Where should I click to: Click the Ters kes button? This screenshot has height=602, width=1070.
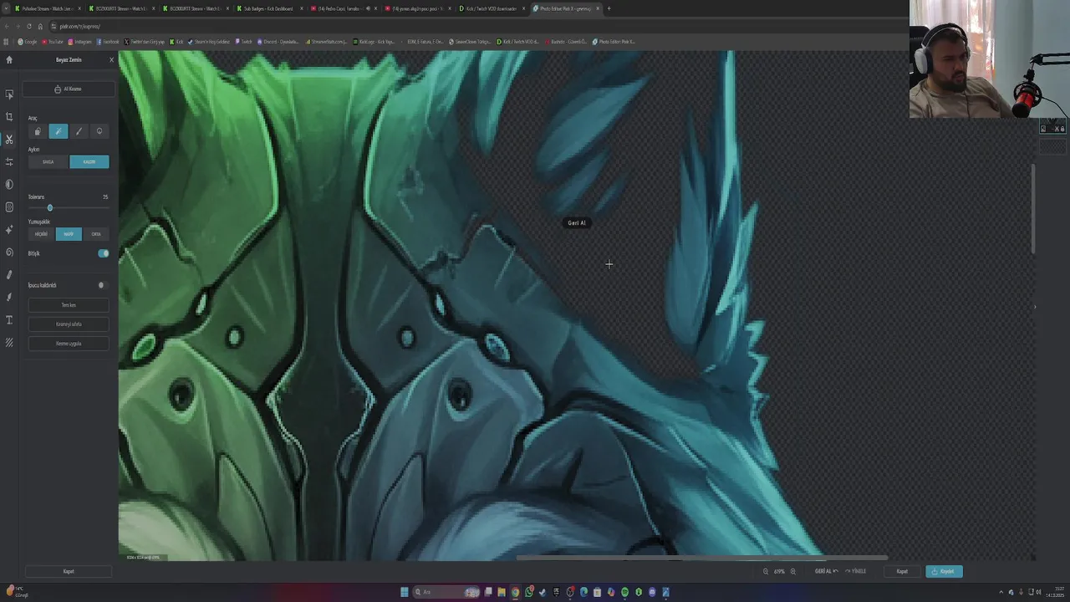coord(69,305)
